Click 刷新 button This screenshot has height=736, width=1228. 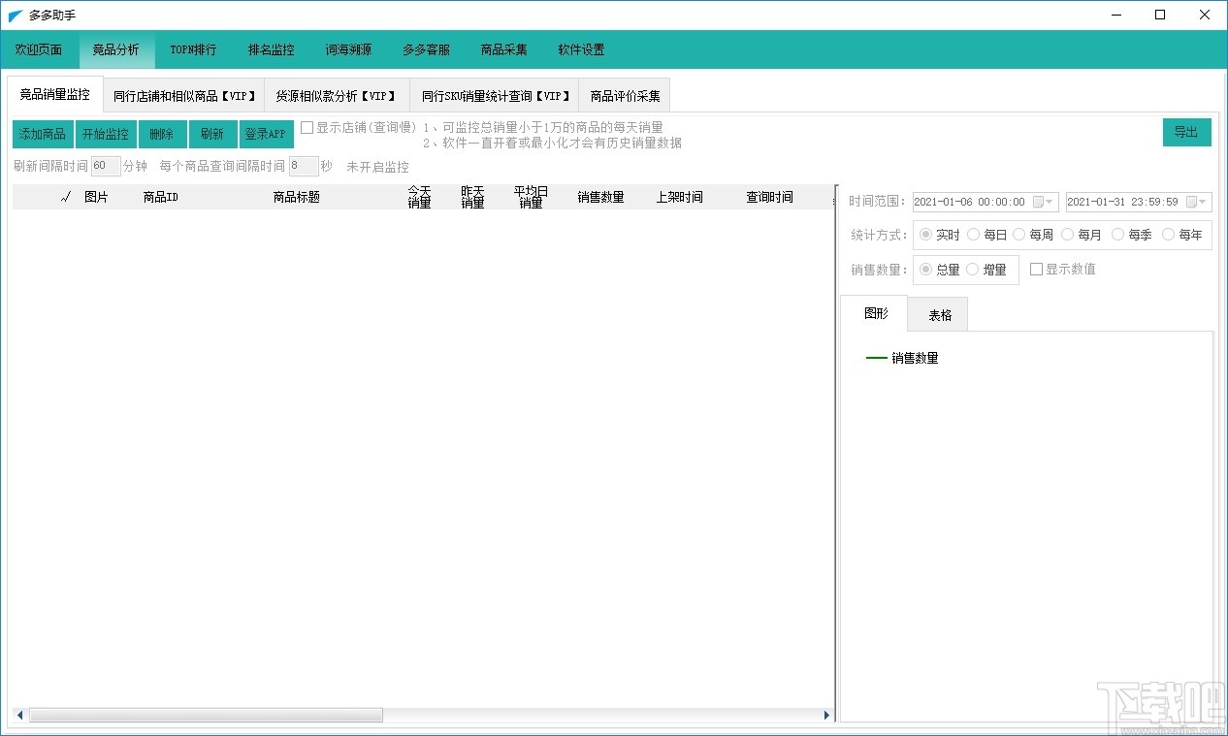[212, 134]
